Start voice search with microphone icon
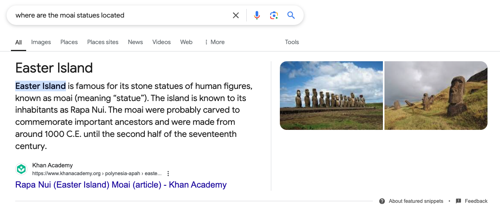500x211 pixels. click(x=257, y=16)
